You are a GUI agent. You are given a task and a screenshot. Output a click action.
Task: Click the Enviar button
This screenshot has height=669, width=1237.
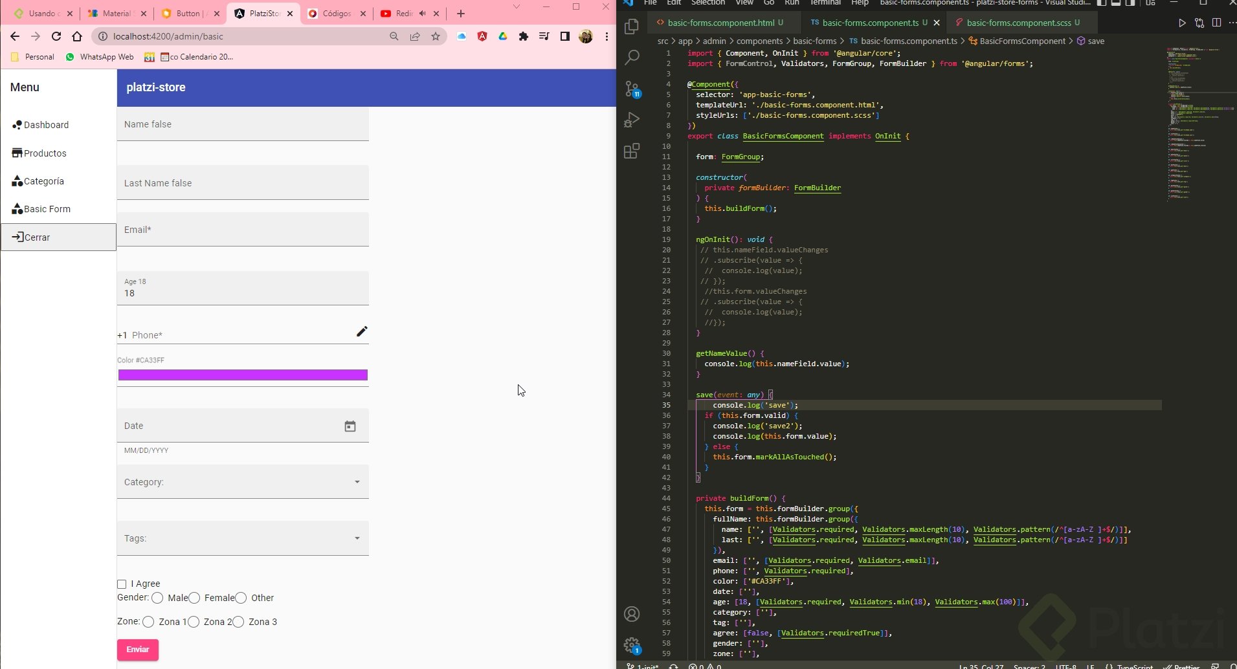pos(137,650)
